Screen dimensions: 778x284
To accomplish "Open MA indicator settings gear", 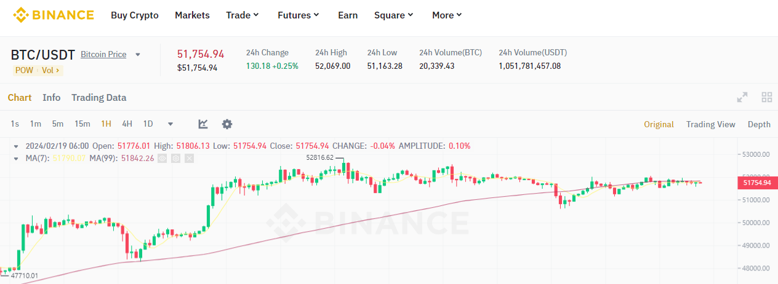I will (175, 158).
